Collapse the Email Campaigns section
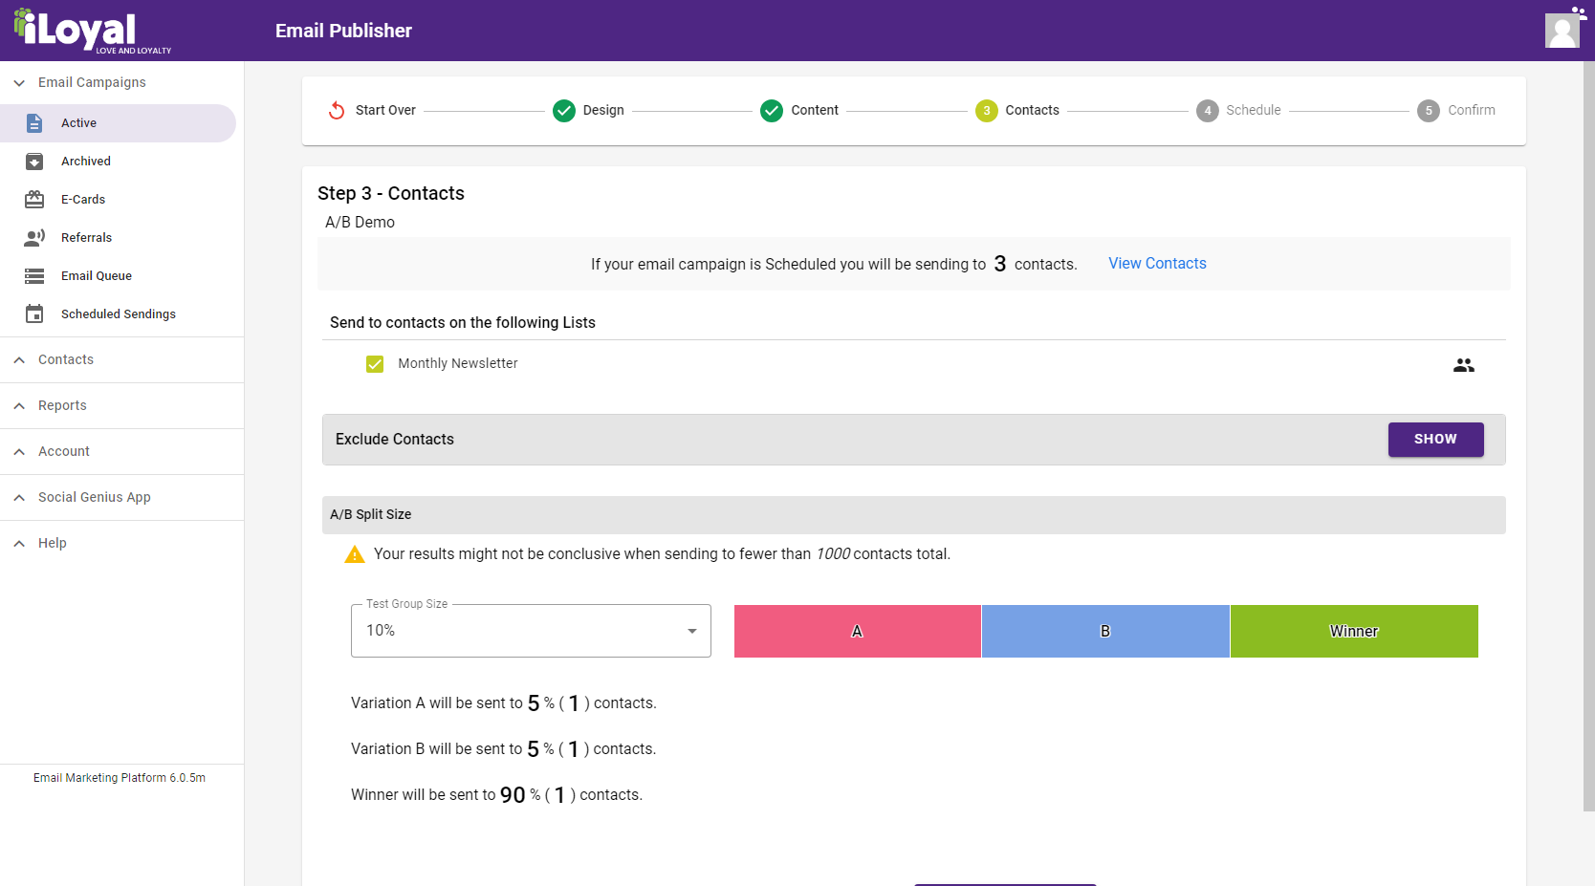Screen dimensions: 1595x886 (19, 83)
